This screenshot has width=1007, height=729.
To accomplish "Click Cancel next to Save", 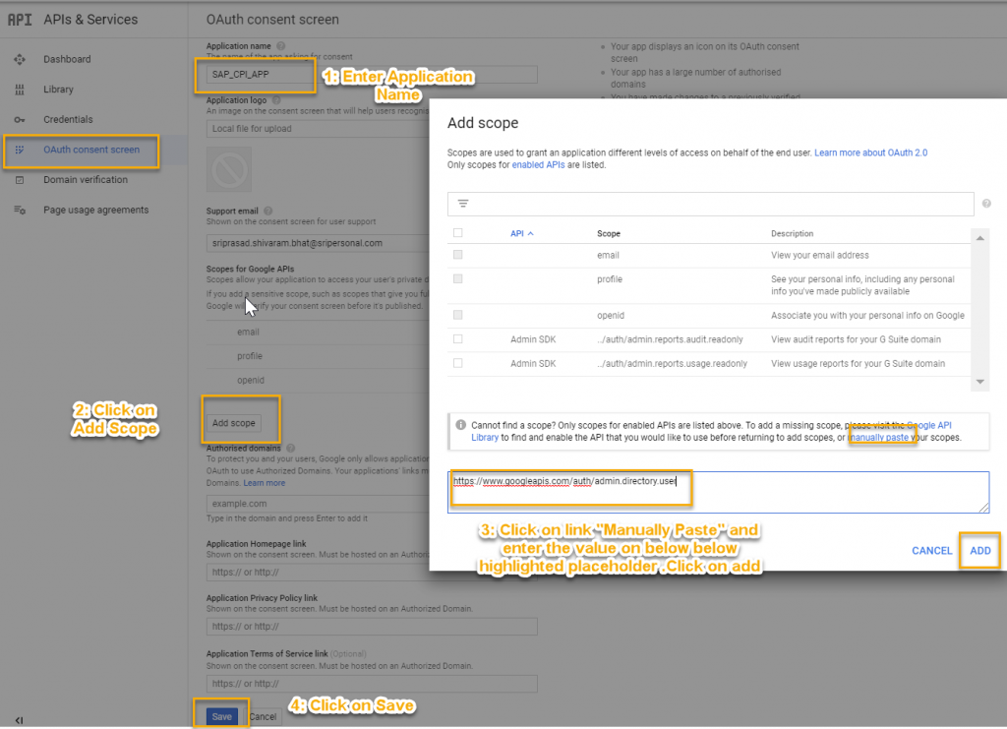I will pyautogui.click(x=263, y=717).
